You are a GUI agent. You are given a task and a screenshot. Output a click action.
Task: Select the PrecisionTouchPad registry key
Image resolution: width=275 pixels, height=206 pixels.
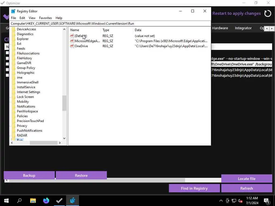(30, 121)
